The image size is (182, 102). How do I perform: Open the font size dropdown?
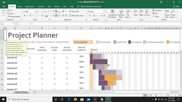(x=42, y=11)
